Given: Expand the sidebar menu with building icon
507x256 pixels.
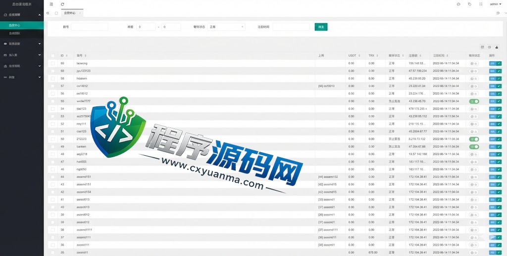Looking at the screenshot, I should click(x=22, y=66).
